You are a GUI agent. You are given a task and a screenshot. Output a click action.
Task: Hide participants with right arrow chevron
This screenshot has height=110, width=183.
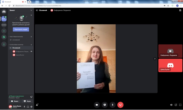[155, 59]
